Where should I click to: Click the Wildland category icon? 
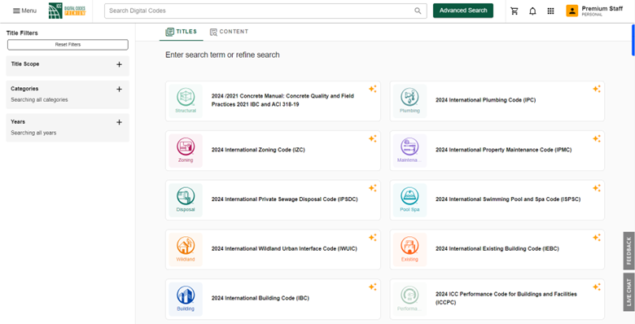pyautogui.click(x=186, y=249)
